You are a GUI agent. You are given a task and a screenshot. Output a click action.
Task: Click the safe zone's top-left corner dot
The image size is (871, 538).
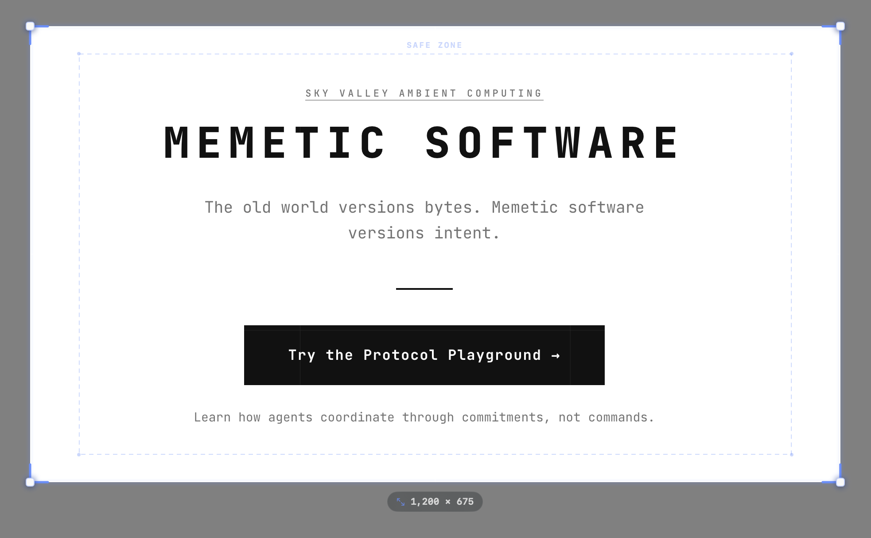coord(79,54)
